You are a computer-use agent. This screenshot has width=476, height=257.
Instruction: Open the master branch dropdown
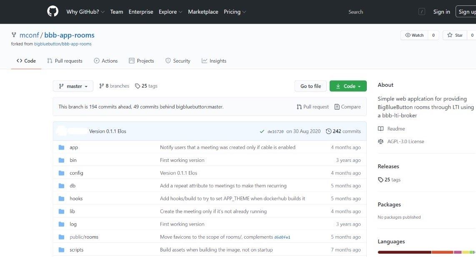pos(73,86)
